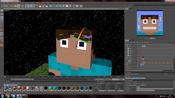Click the long slider bar in Soft Selection settings
Viewport: 175px width, 98px height.
[154, 89]
